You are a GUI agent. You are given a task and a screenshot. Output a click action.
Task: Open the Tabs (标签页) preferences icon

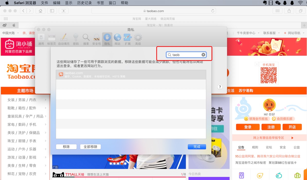[51, 39]
